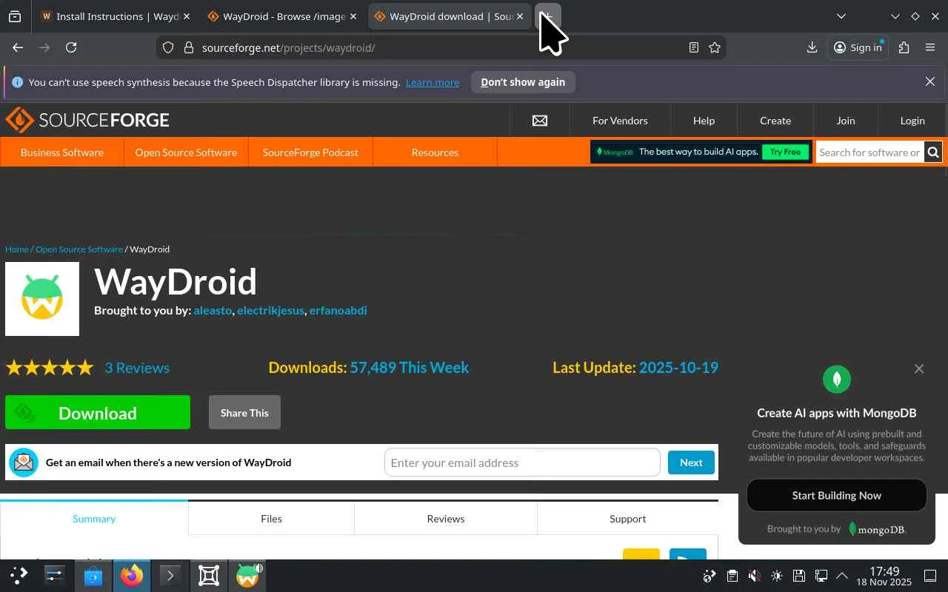Image resolution: width=948 pixels, height=592 pixels.
Task: Open the For Vendors link
Action: coord(620,121)
